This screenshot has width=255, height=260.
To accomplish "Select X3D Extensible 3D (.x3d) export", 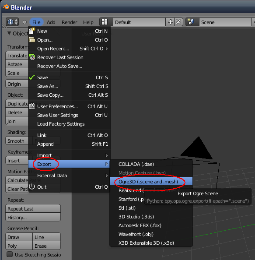I will [x=151, y=243].
